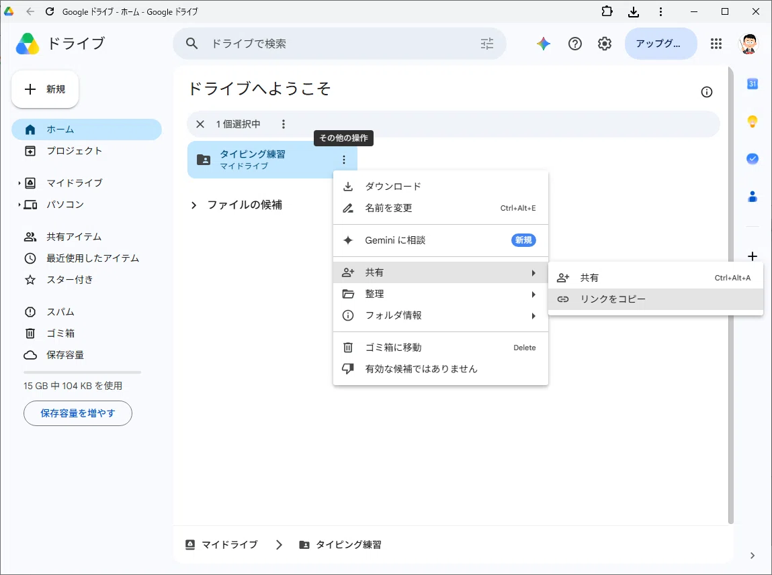Open advanced search filter options icon
The image size is (772, 575).
[487, 44]
